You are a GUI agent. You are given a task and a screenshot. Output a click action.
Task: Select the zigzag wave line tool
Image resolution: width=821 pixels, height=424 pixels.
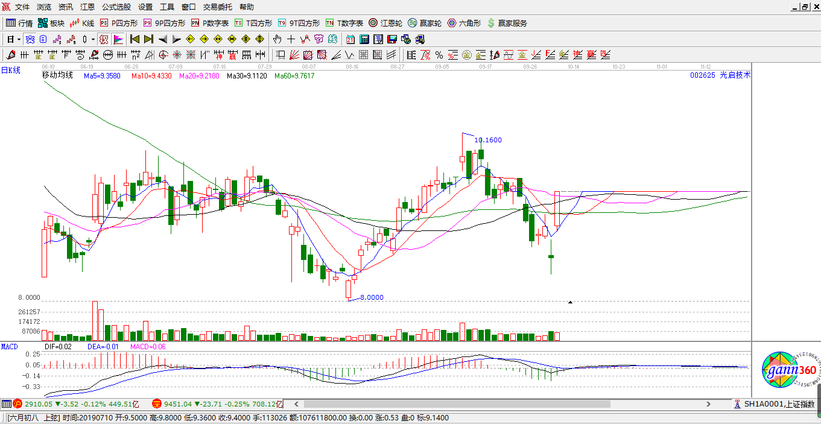tap(350, 55)
